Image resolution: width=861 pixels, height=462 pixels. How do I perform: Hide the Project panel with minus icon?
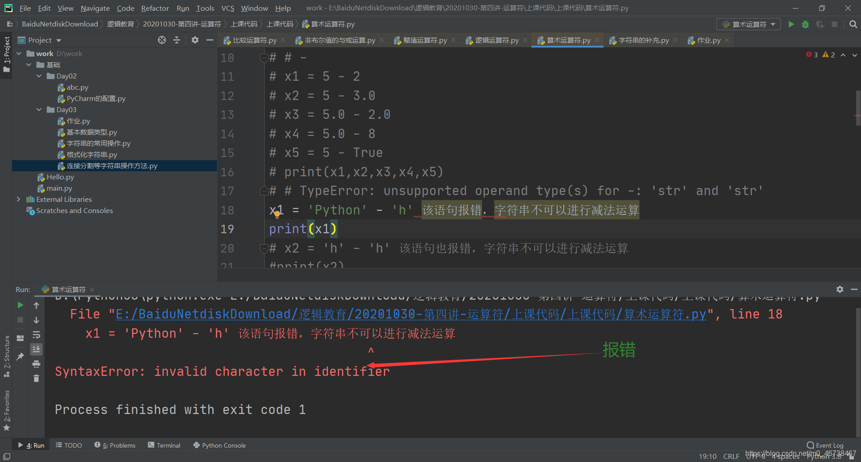point(209,40)
